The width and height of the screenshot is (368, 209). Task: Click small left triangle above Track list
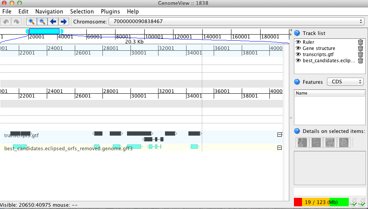pyautogui.click(x=291, y=30)
